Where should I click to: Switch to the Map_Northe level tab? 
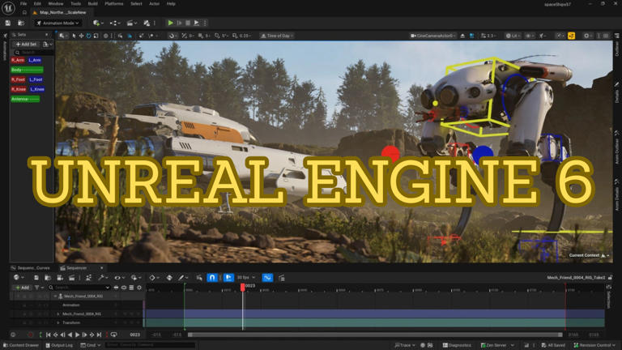tap(62, 13)
